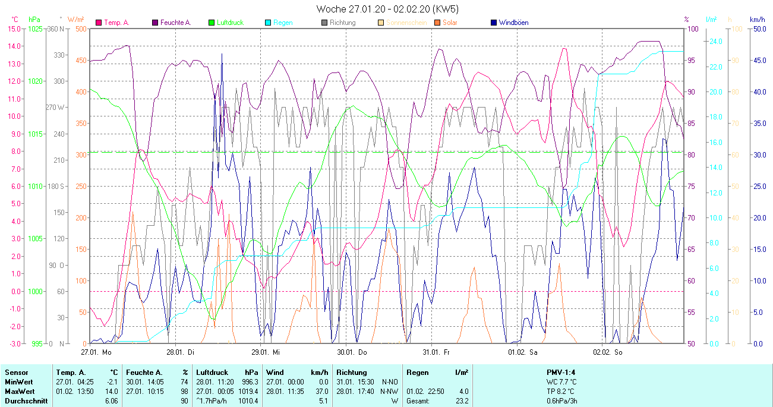
Task: Click the maximum temperature time '13:50'
Action: (x=86, y=392)
